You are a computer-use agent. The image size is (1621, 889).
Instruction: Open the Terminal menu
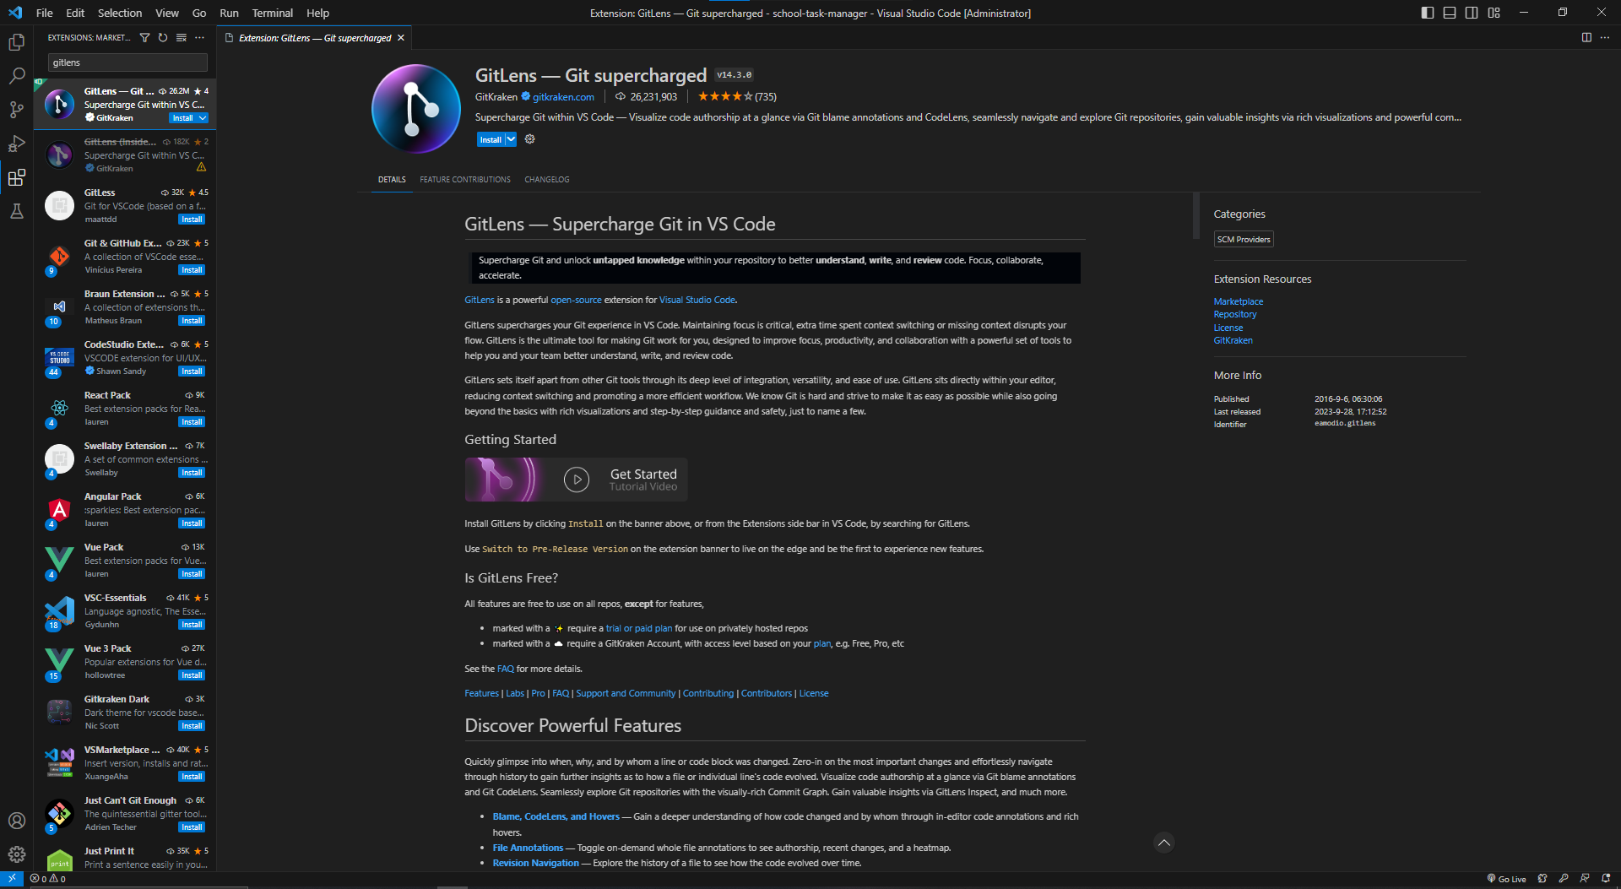point(272,13)
